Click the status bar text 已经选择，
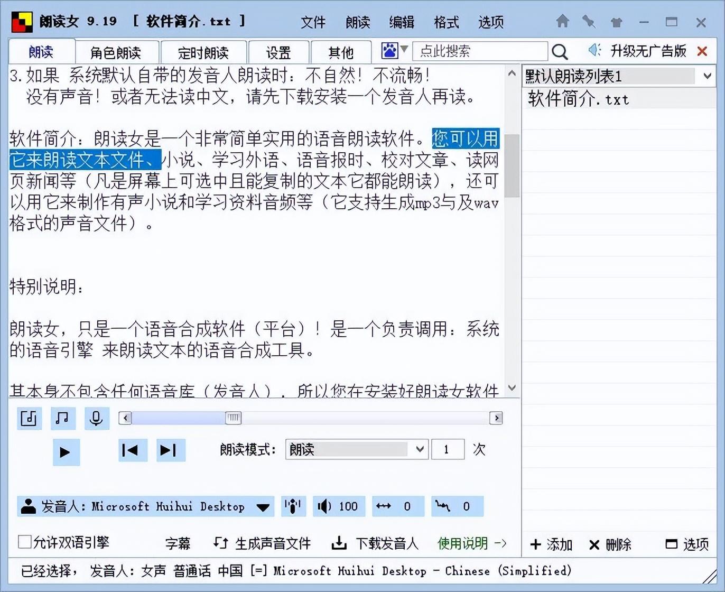 click(x=50, y=571)
